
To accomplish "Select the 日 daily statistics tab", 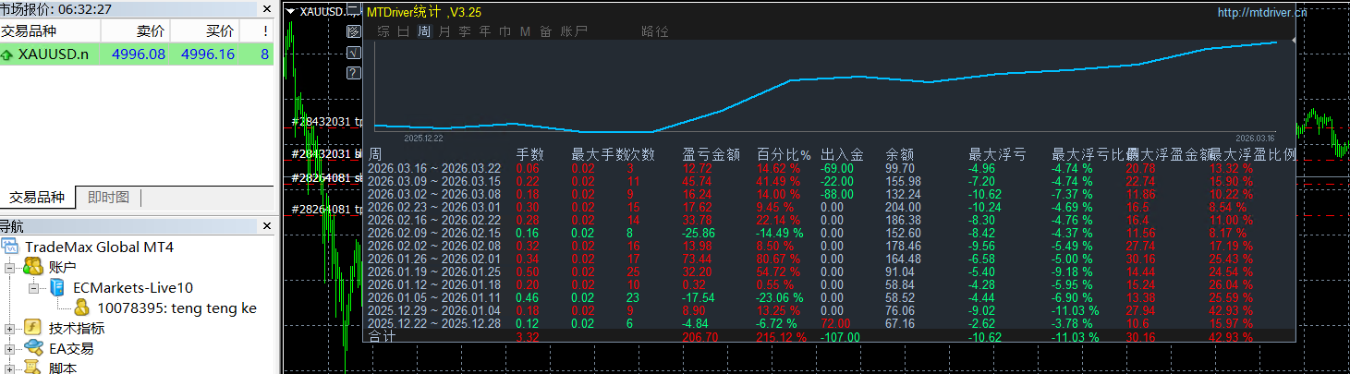I will [x=404, y=31].
